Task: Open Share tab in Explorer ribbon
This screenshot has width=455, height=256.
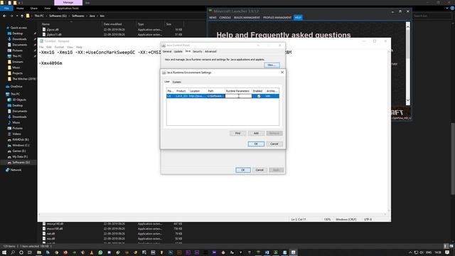Action: (x=34, y=9)
